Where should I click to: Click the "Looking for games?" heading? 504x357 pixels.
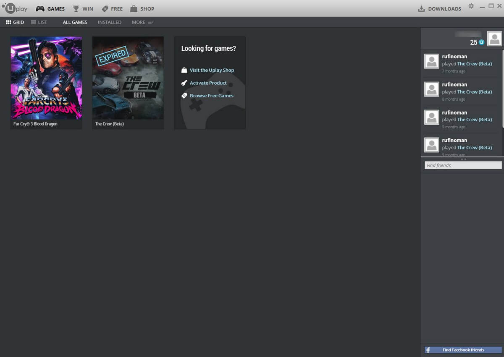click(209, 49)
